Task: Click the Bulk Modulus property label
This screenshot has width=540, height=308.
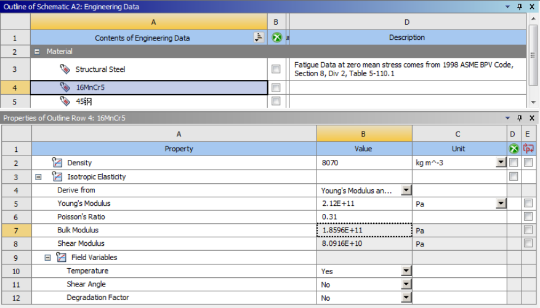Action: [x=78, y=230]
